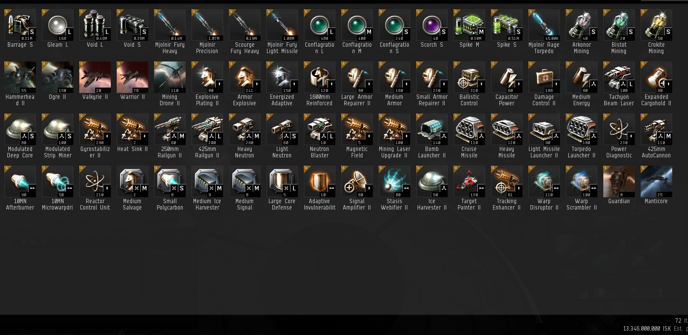
Task: Select Medium Salvage rig icon
Action: coord(132,182)
